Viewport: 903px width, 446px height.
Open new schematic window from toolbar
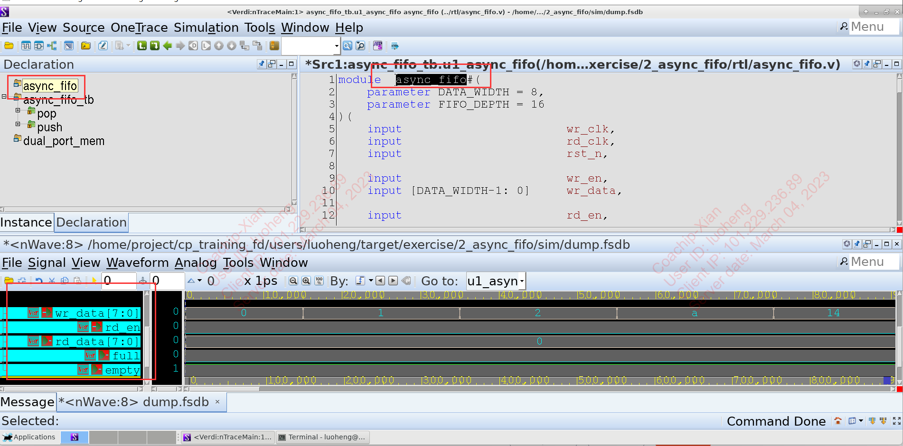38,46
